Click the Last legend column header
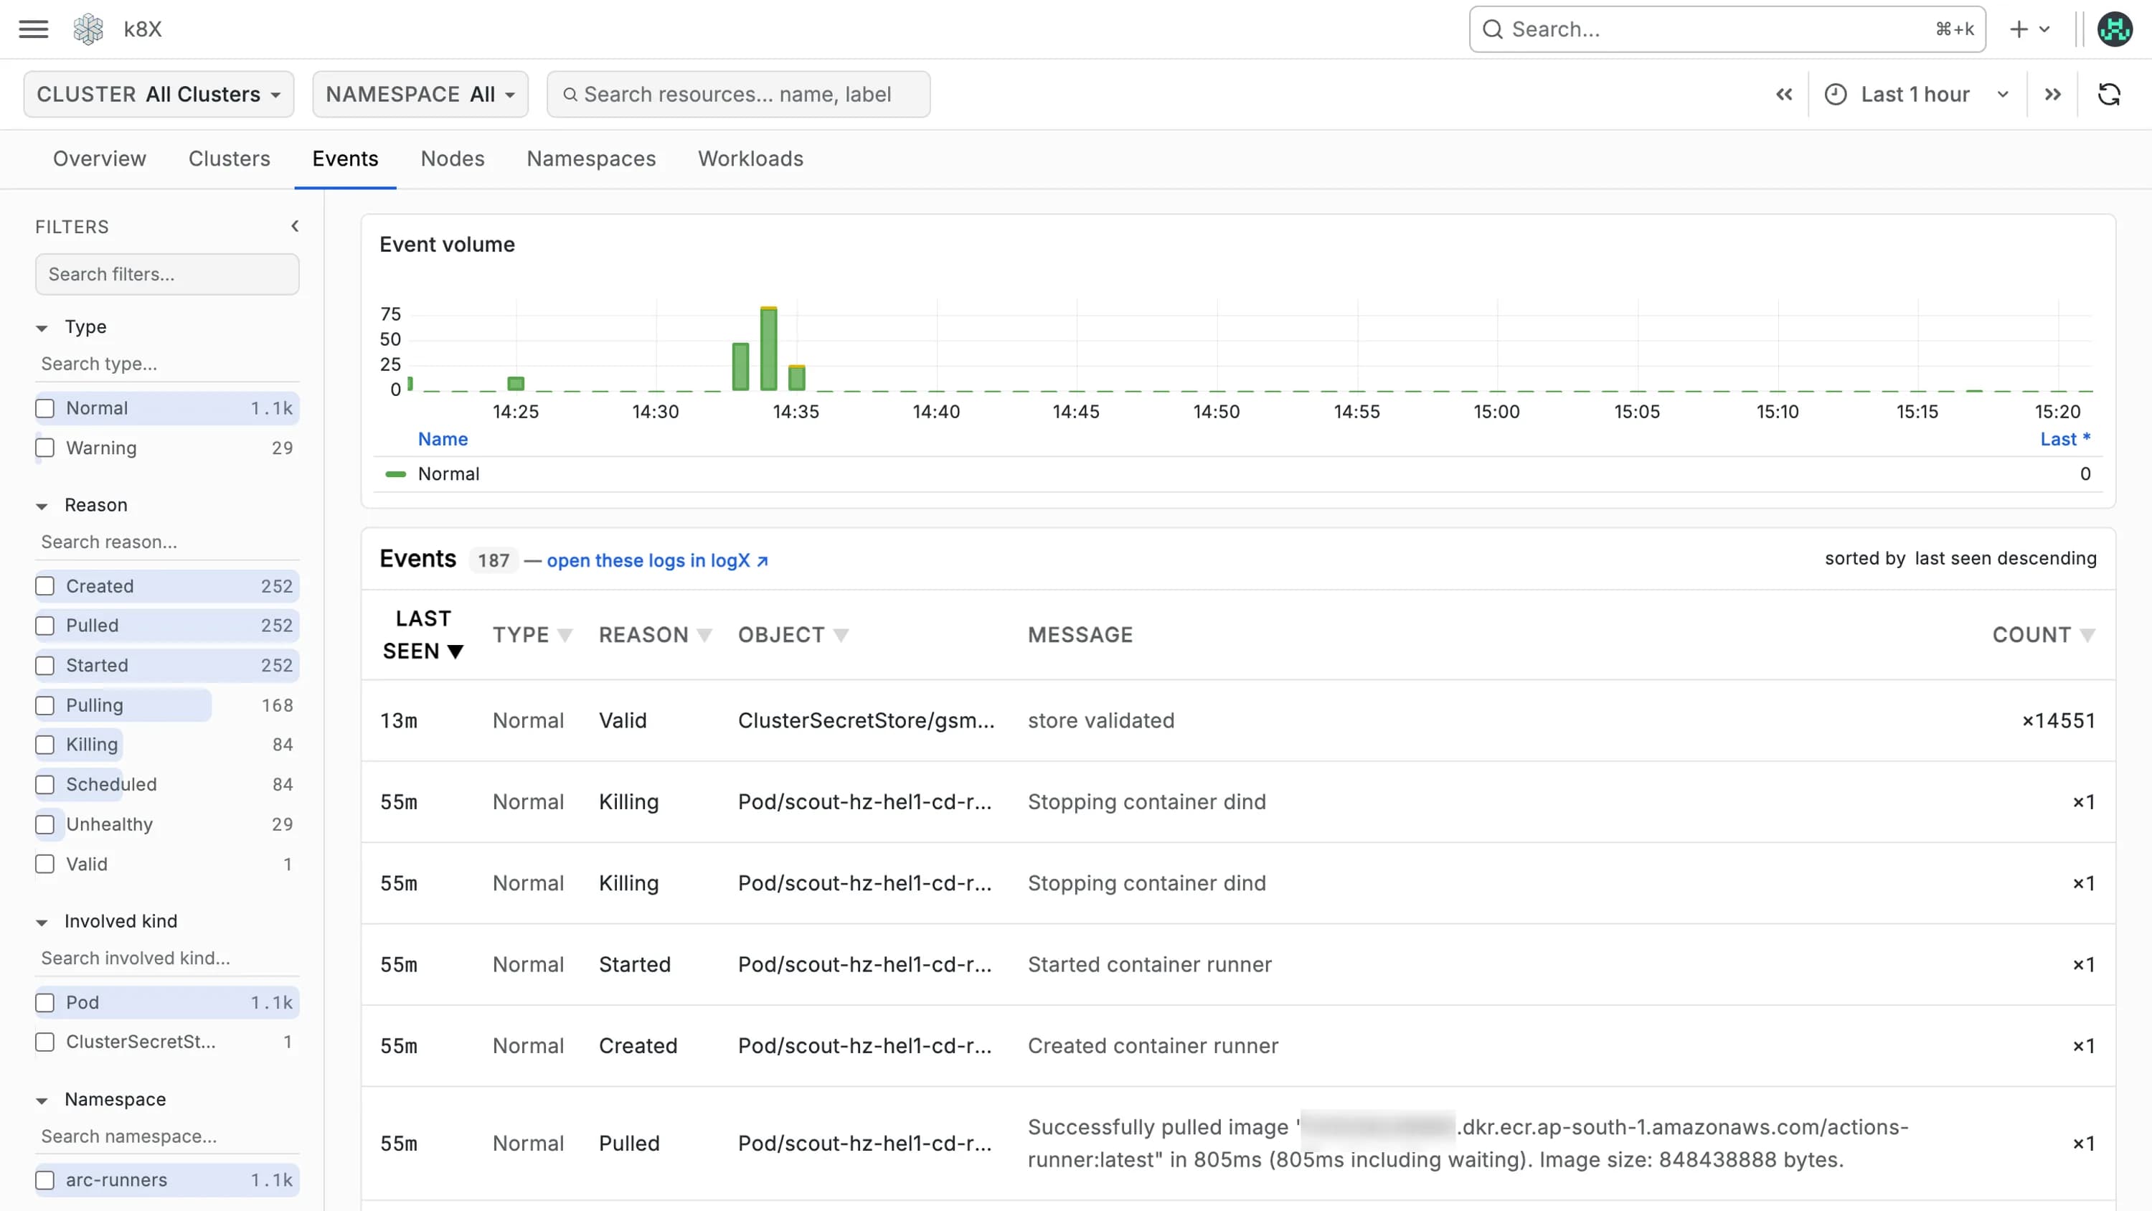This screenshot has height=1211, width=2152. pyautogui.click(x=2065, y=440)
